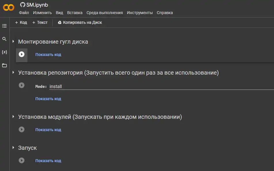The width and height of the screenshot is (274, 171).
Task: Click Копировать на Диск button
Action: 80,22
